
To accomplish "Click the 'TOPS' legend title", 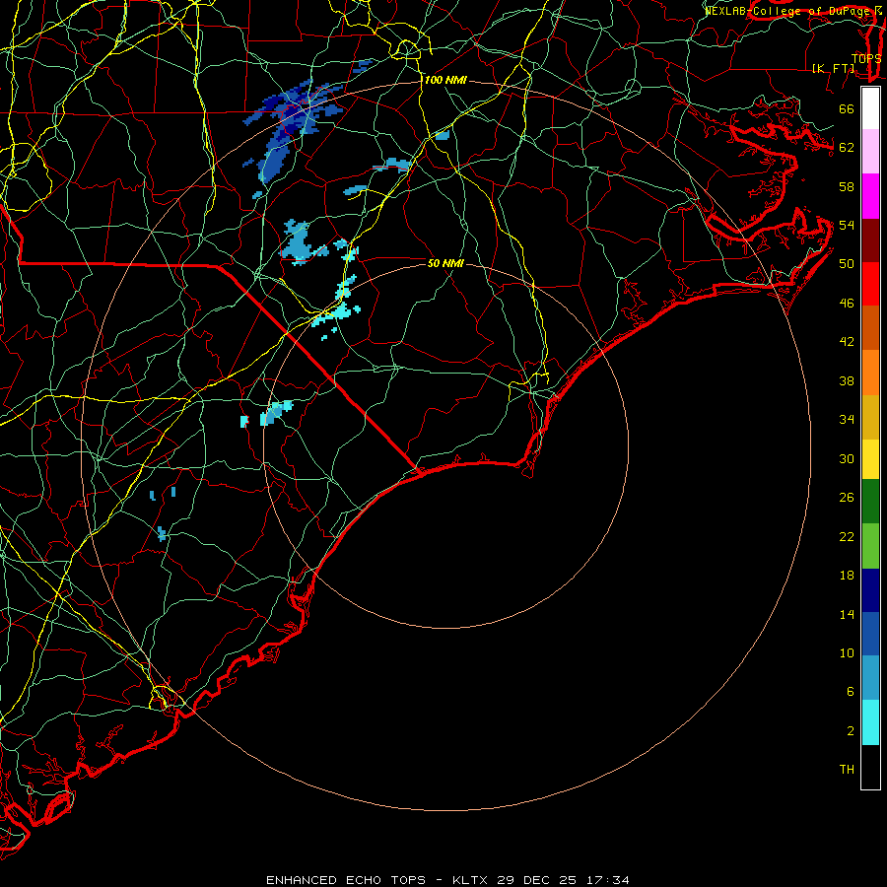I will tap(866, 59).
